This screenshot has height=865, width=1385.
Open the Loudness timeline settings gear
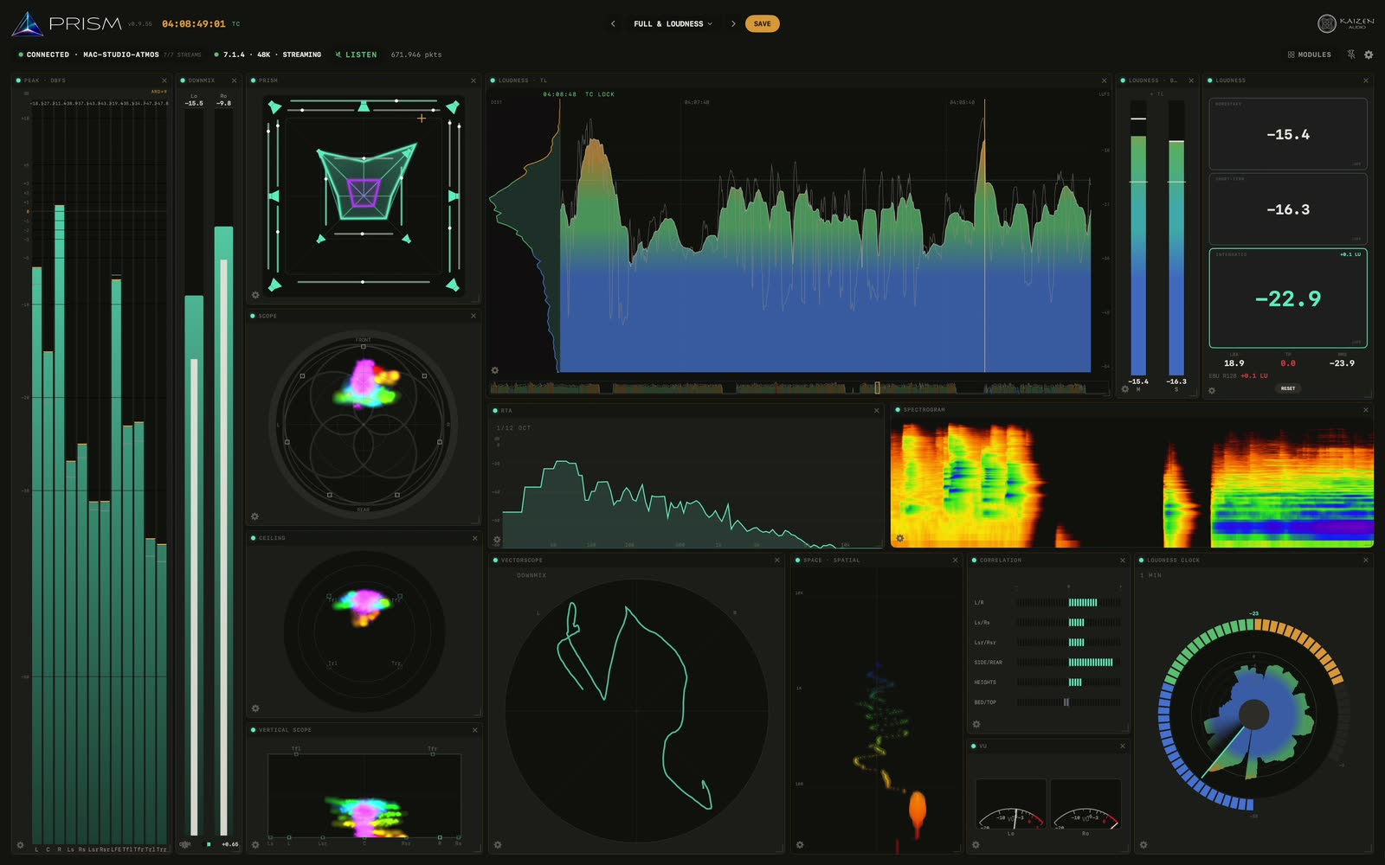495,370
